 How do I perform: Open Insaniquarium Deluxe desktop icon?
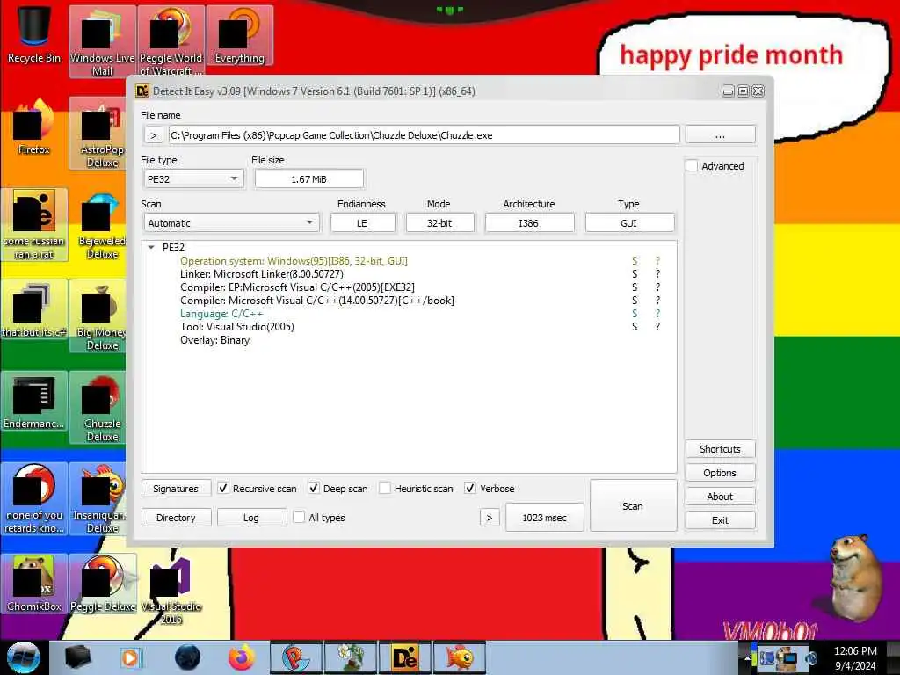[98, 499]
